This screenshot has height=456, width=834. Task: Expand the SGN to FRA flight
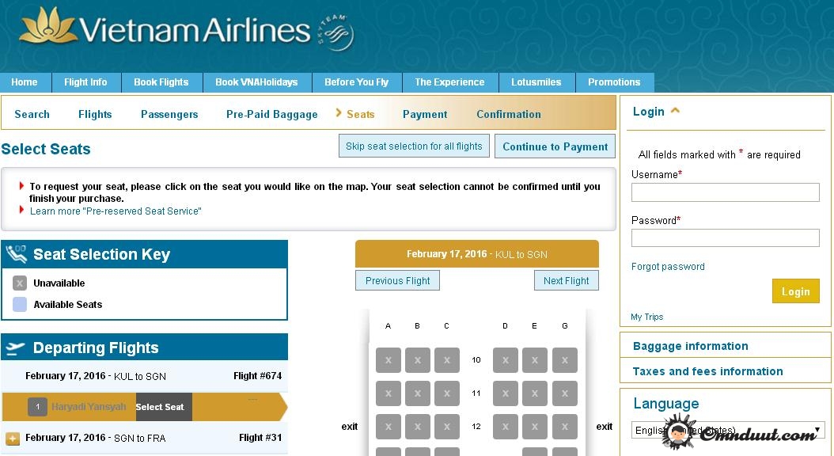(13, 438)
